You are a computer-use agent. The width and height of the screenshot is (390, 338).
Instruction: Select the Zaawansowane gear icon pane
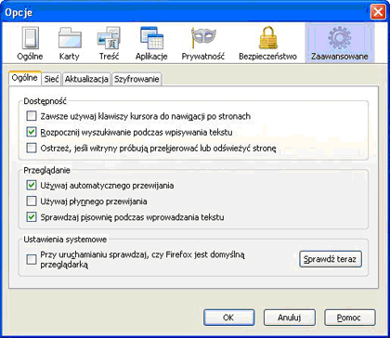point(340,44)
